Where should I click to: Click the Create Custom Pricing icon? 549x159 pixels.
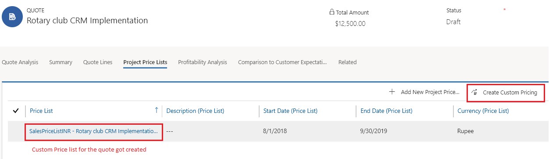click(474, 92)
